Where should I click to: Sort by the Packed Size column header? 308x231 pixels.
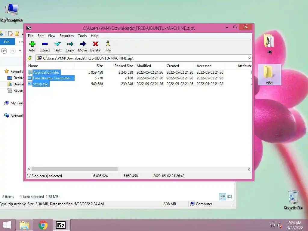pos(119,66)
